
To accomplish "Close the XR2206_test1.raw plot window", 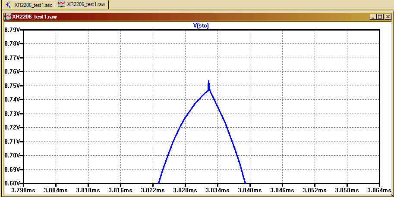I will click(x=388, y=17).
